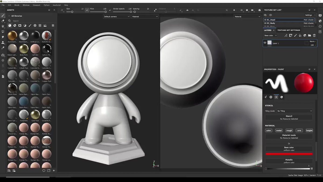Click the red Base color swatch
Screen dimensions: 323x182
289,154
